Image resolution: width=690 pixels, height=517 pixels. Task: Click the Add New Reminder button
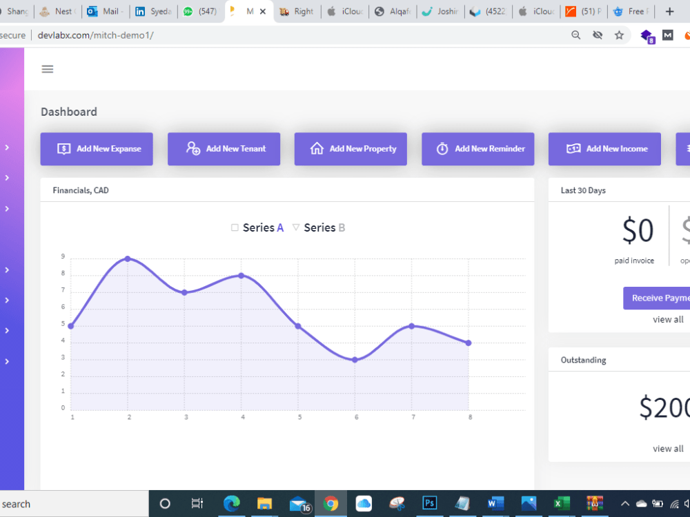[x=478, y=149]
